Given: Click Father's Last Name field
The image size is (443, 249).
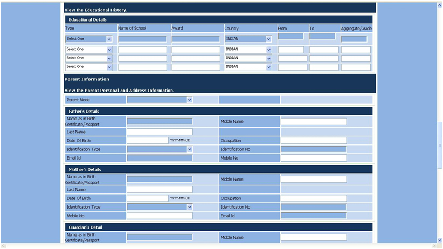Looking at the screenshot, I should pyautogui.click(x=160, y=132).
